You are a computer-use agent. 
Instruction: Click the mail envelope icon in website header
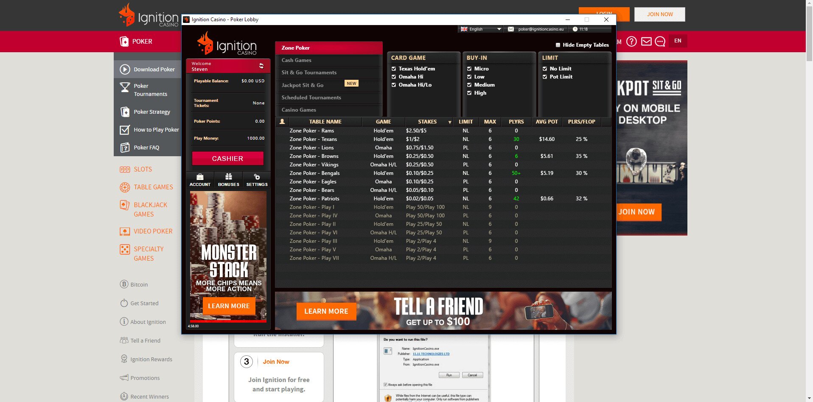646,42
